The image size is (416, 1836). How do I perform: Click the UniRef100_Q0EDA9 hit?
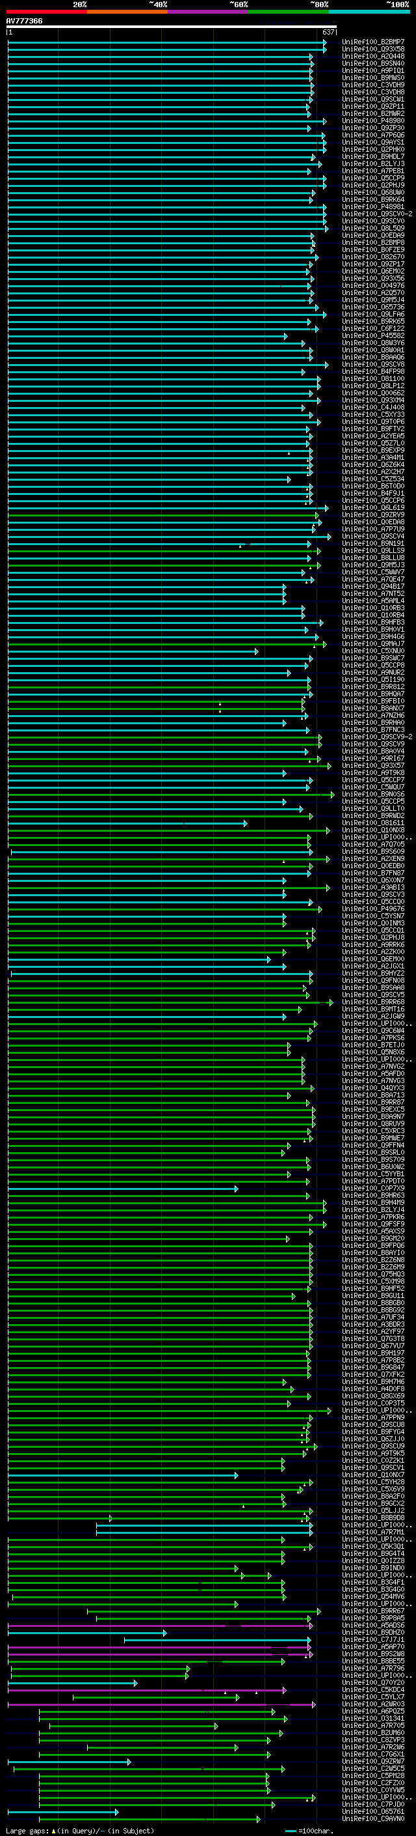372,235
